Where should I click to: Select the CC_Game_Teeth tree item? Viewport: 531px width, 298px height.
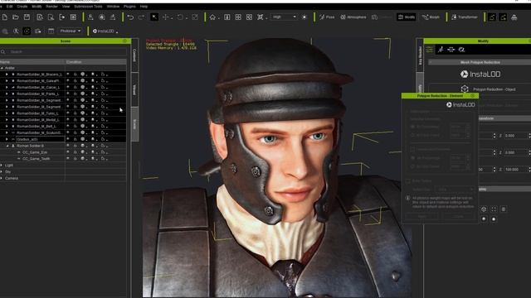(x=37, y=158)
